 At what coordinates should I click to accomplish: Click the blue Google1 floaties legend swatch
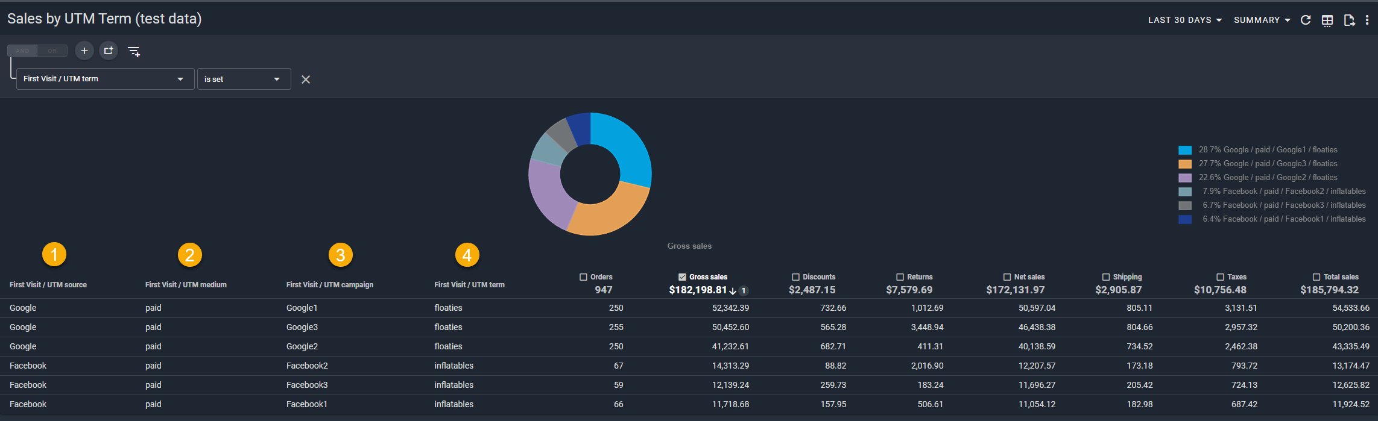pos(1184,150)
